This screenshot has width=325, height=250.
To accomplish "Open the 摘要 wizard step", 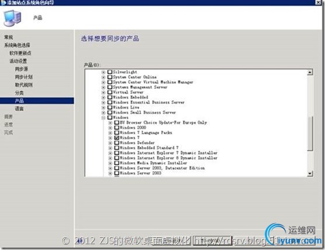I will (x=9, y=117).
